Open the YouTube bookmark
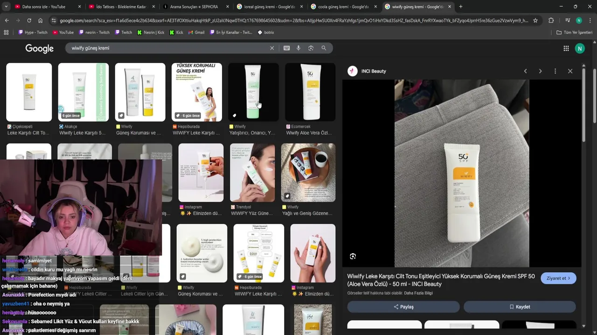 coord(63,33)
